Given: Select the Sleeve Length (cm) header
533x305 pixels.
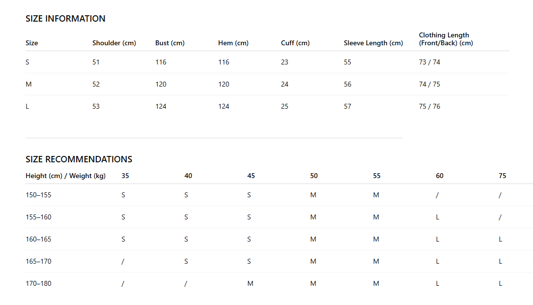Looking at the screenshot, I should [373, 43].
